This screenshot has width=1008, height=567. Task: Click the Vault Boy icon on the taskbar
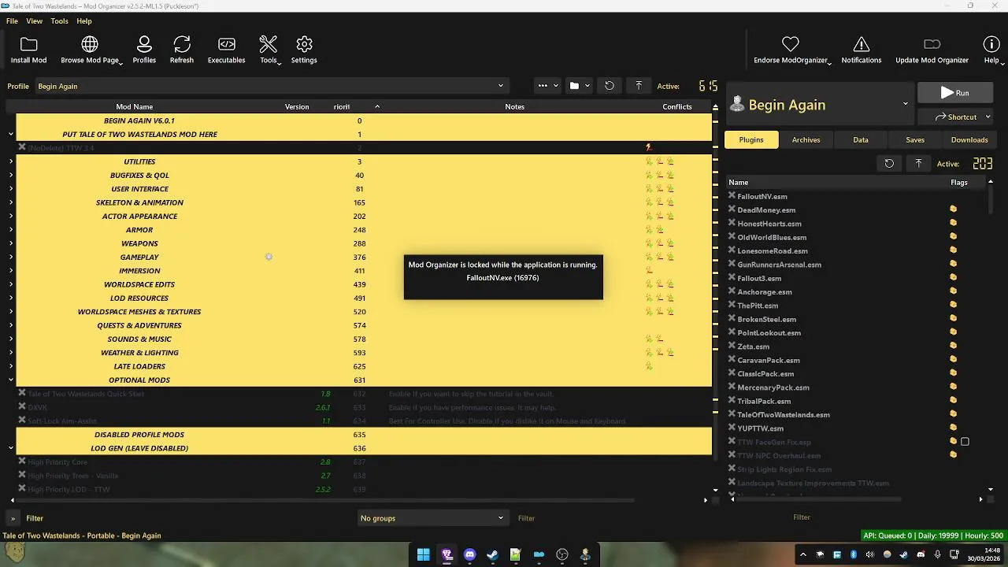tap(585, 555)
